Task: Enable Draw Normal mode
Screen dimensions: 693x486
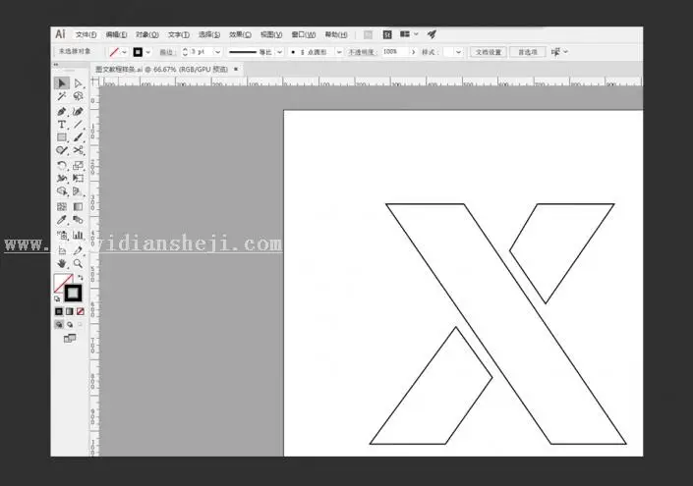Action: coord(59,324)
